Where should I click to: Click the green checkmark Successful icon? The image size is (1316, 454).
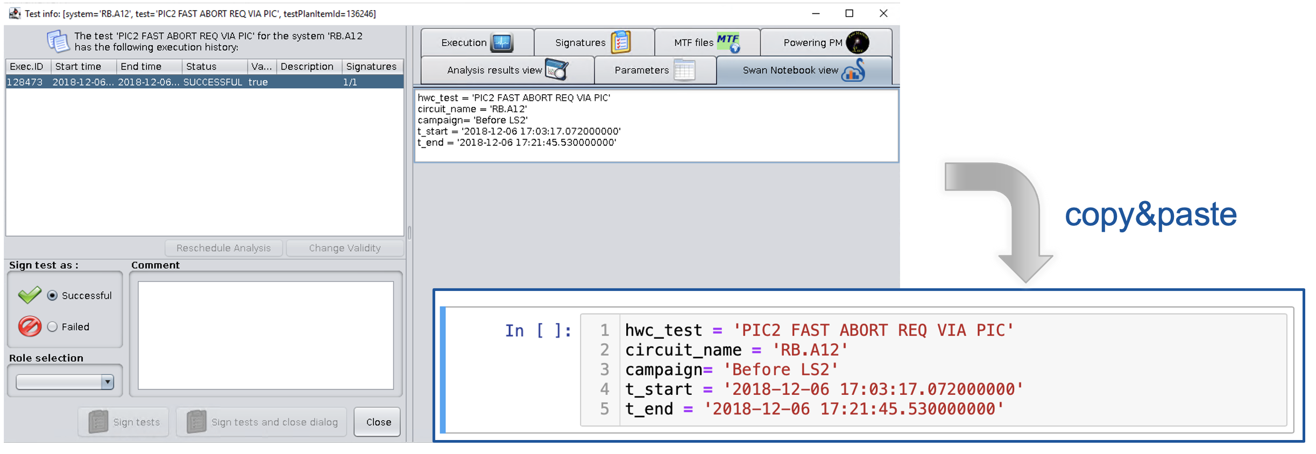coord(30,295)
